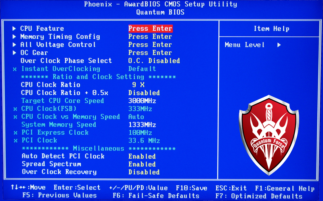
Task: Click the x marker beside PCI Express Clock
Action: point(15,133)
